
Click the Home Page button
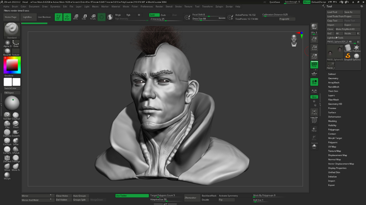[11, 17]
